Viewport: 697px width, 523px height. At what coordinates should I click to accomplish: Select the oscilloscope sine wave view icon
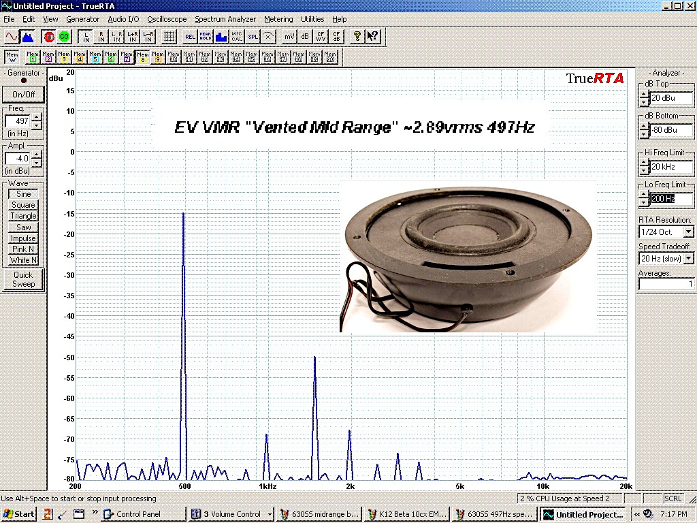pos(12,37)
